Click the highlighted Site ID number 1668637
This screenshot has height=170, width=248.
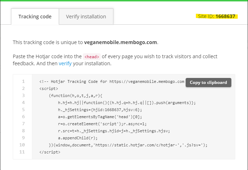click(225, 16)
